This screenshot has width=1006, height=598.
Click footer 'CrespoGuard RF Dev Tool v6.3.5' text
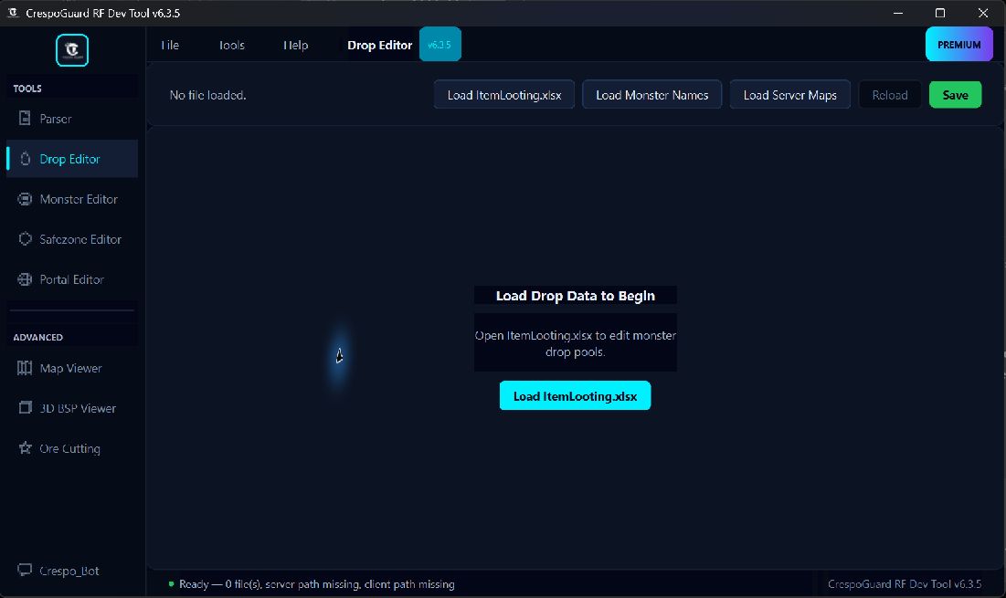tap(905, 584)
